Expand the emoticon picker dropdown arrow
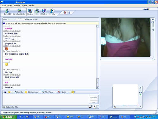 click(12, 92)
